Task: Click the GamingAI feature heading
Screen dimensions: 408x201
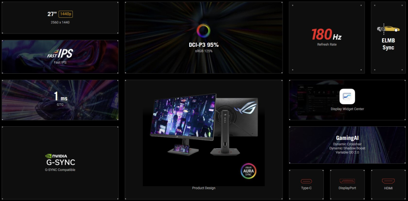Action: [x=347, y=138]
